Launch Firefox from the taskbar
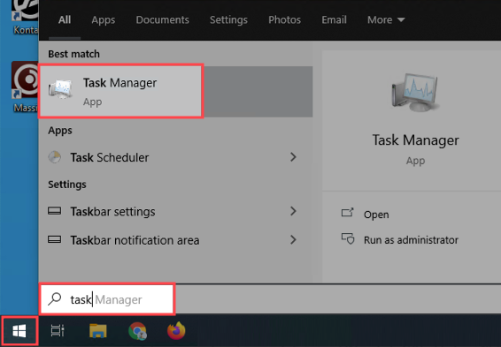Viewport: 501px width, 347px height. click(176, 330)
